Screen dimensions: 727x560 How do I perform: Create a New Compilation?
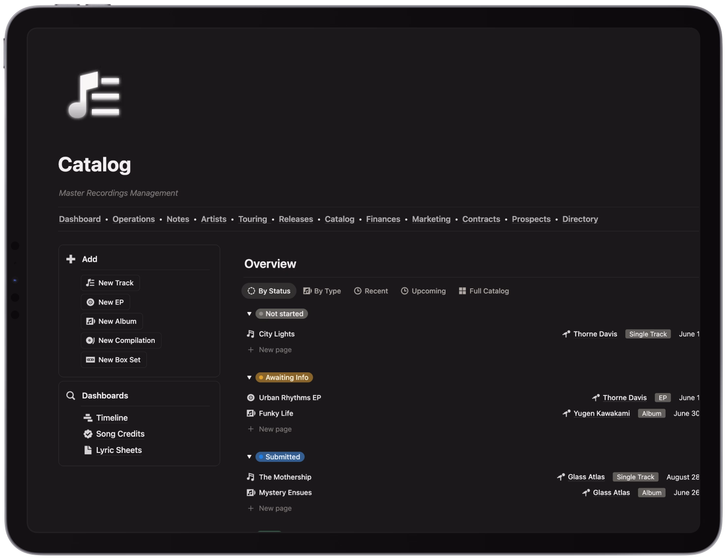coord(121,340)
